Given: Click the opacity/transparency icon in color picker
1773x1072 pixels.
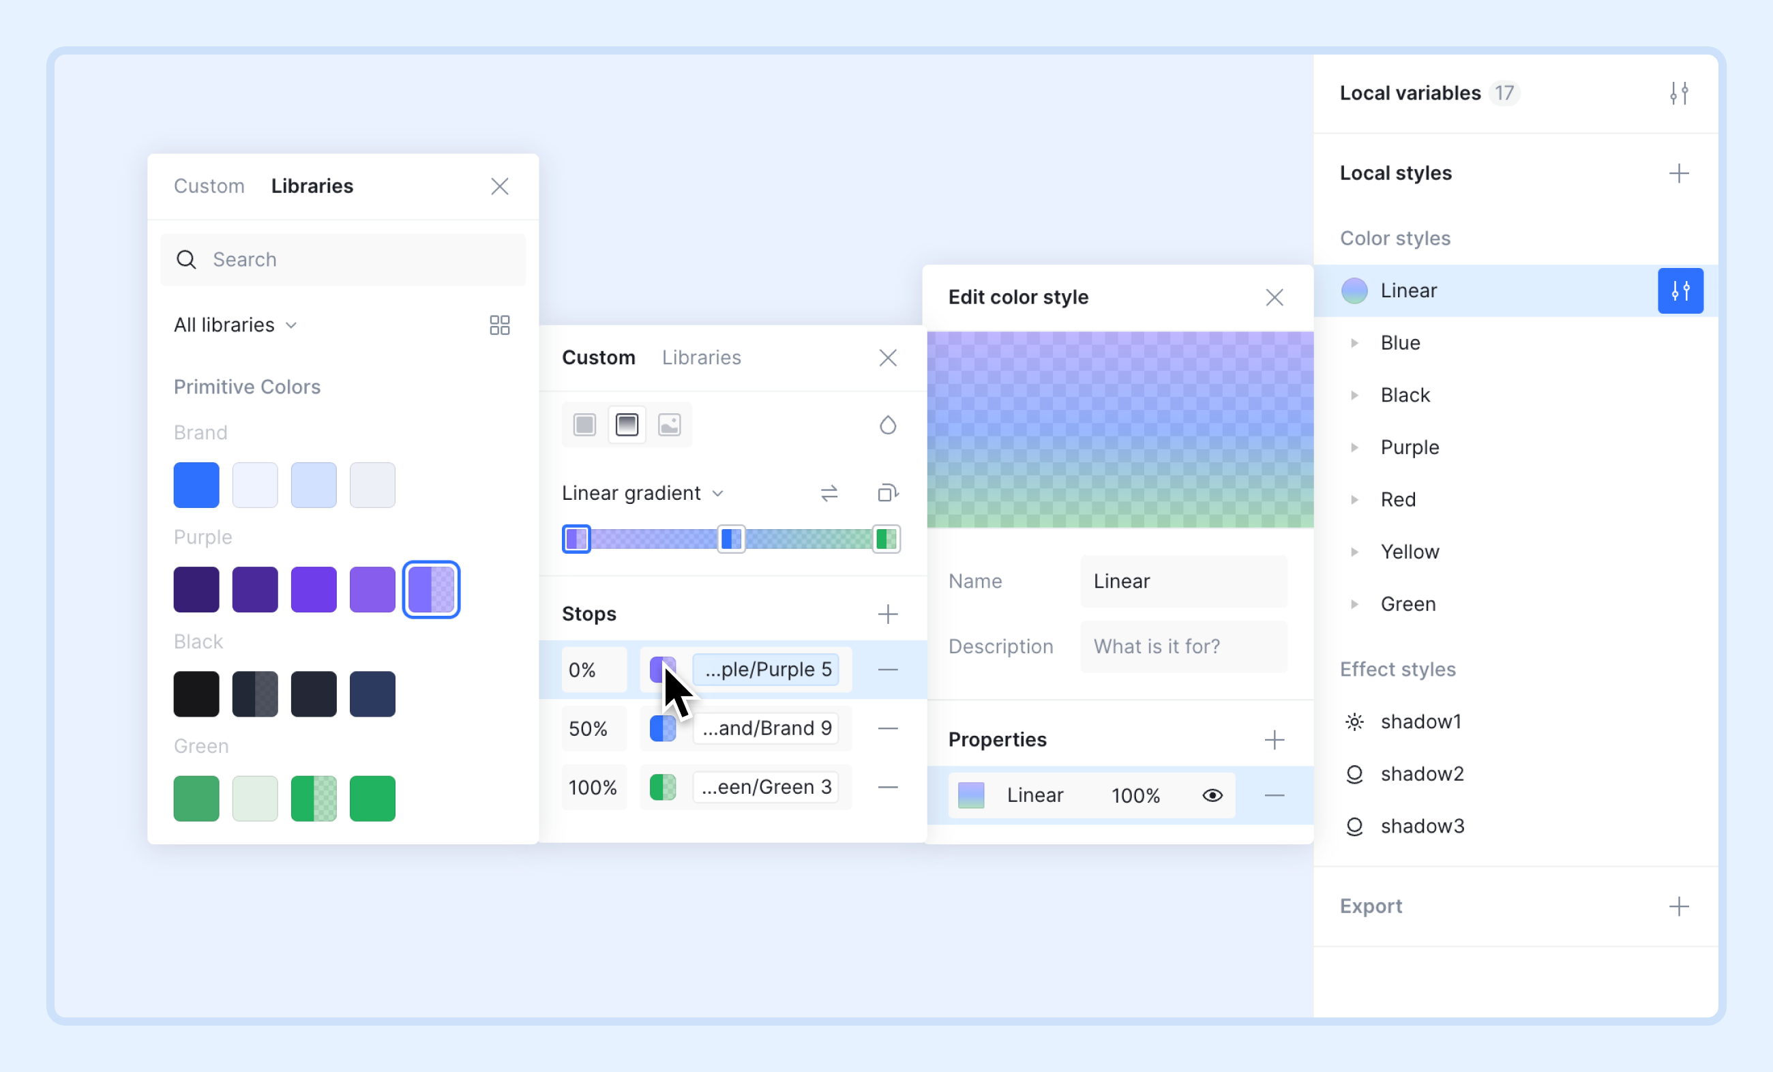Looking at the screenshot, I should [x=886, y=424].
